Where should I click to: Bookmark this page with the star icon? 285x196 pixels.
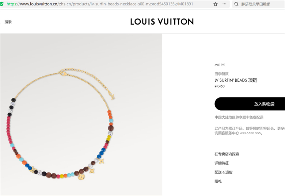tap(215, 4)
